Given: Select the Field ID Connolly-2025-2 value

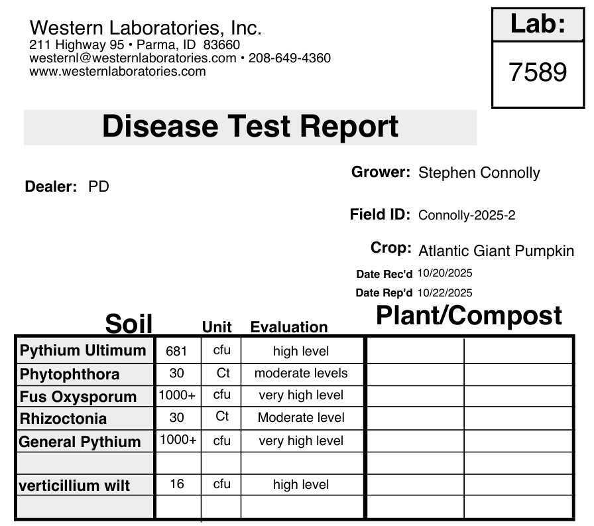Looking at the screenshot, I should [x=467, y=216].
